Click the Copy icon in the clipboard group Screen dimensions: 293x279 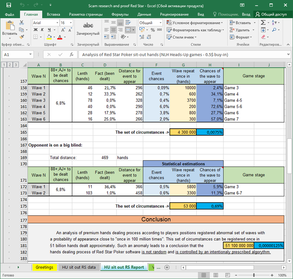pos(21,30)
